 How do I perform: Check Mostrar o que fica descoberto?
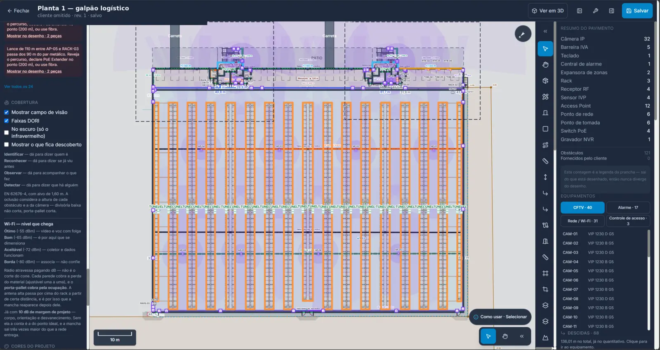pyautogui.click(x=7, y=145)
